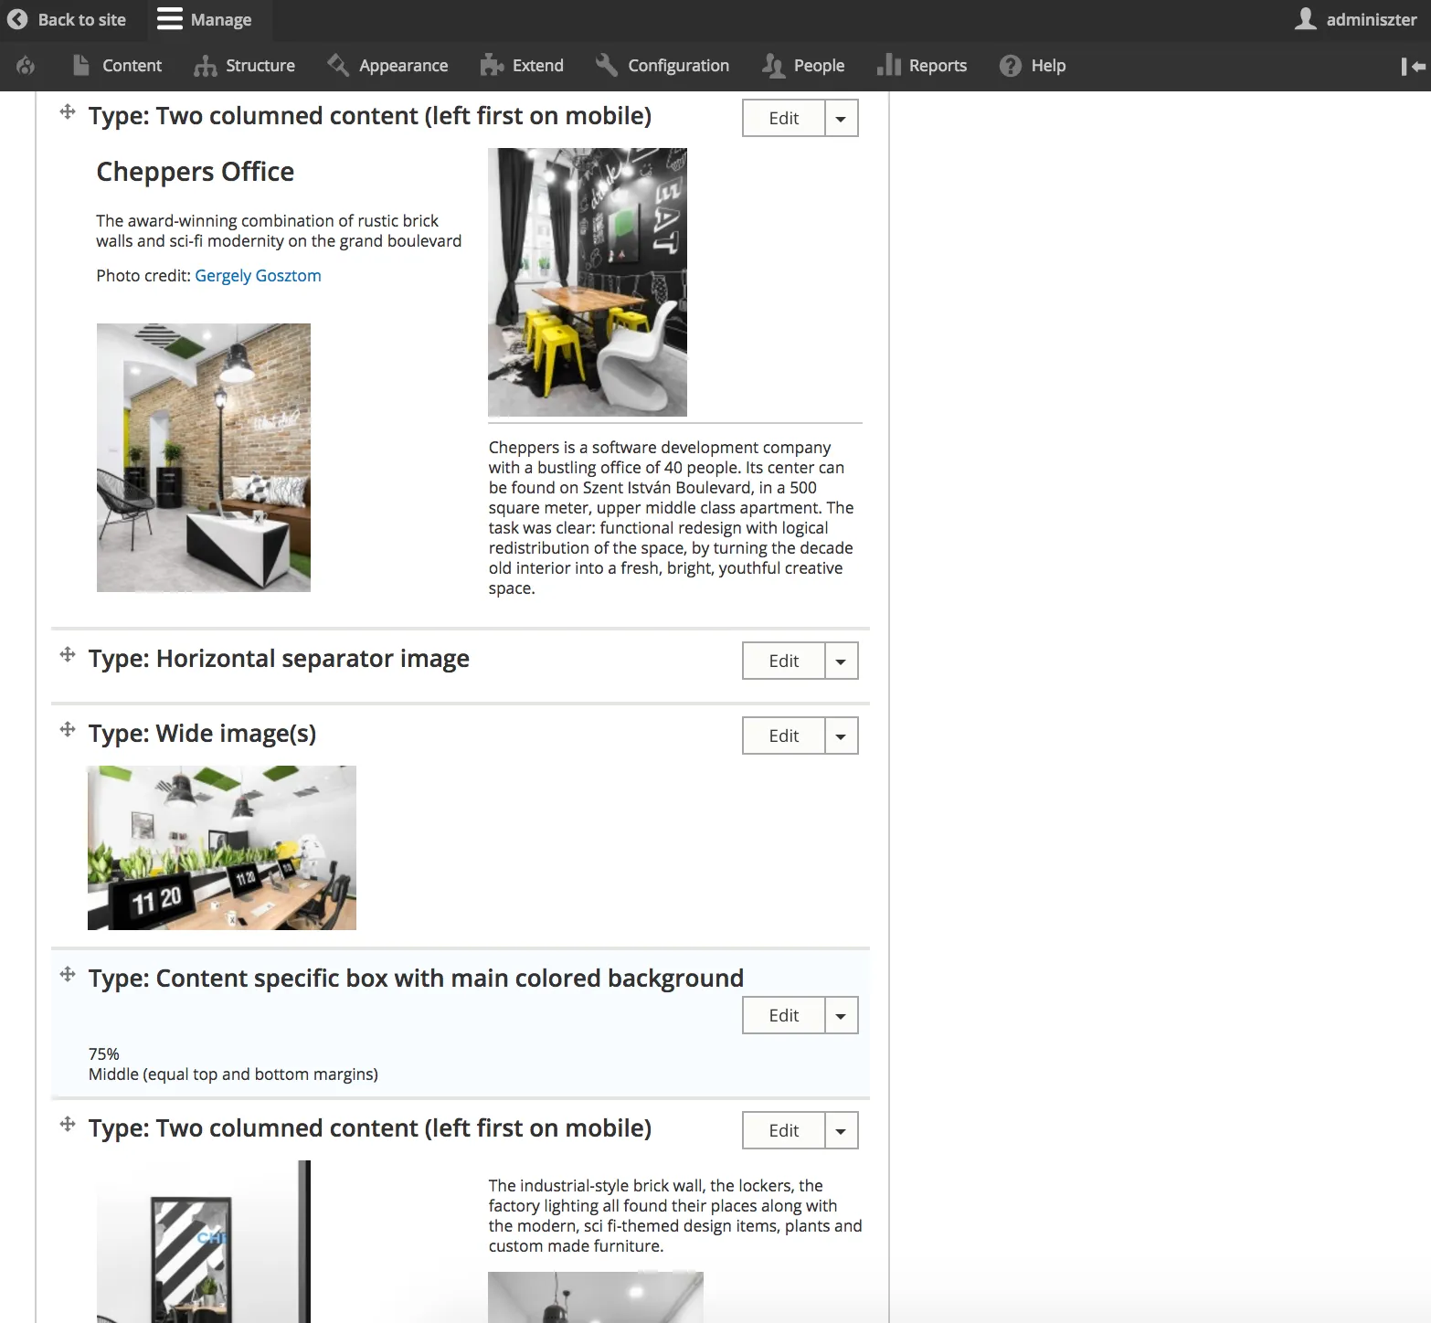
Task: Click the yellow stools dining room thumbnail
Action: click(x=588, y=282)
